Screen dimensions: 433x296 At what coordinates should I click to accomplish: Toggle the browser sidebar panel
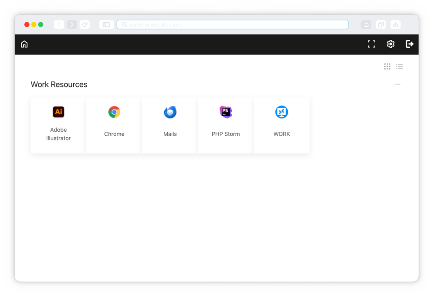point(106,25)
